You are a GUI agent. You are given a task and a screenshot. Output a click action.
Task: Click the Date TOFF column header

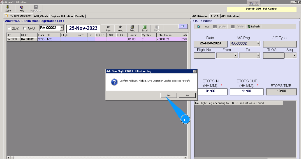point(49,35)
